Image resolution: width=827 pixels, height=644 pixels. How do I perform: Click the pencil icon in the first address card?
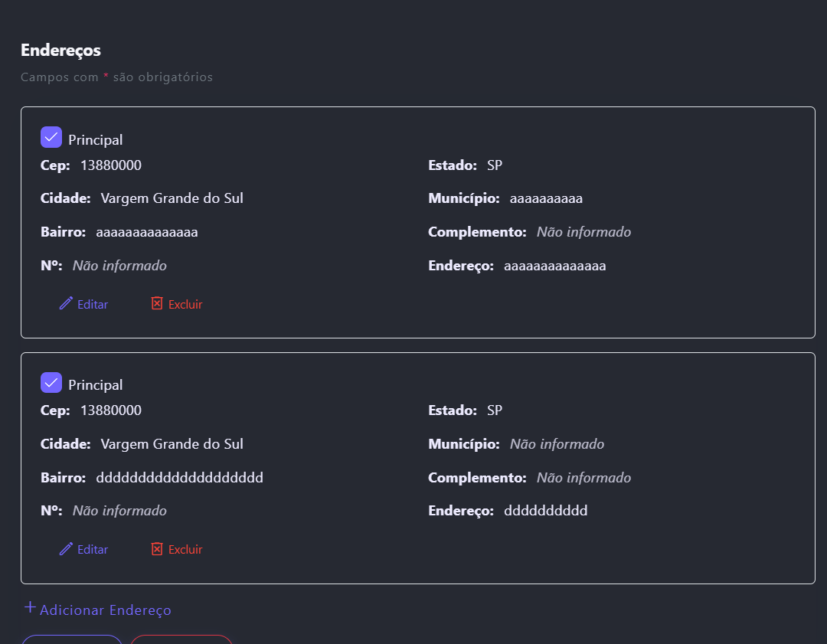66,303
